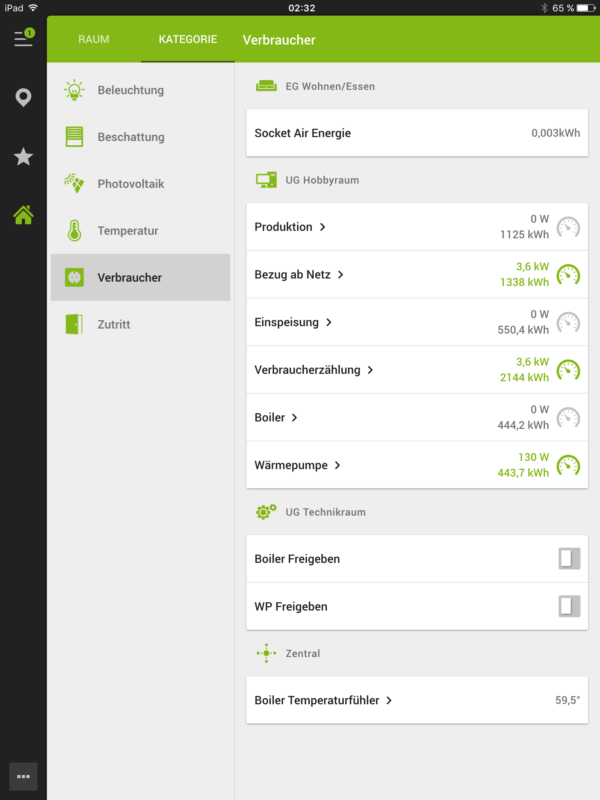
Task: Open the Socket Air Energie row
Action: pos(417,133)
